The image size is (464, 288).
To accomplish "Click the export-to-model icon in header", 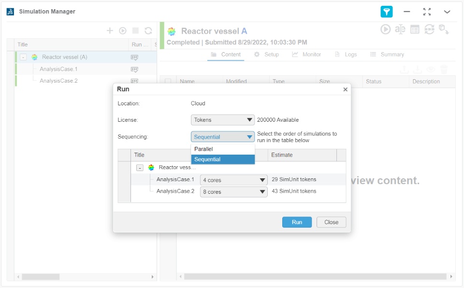I will (444, 29).
